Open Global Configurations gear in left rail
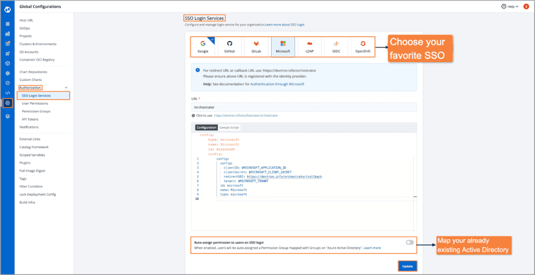Screen dimensions: 535x275 coord(7,103)
